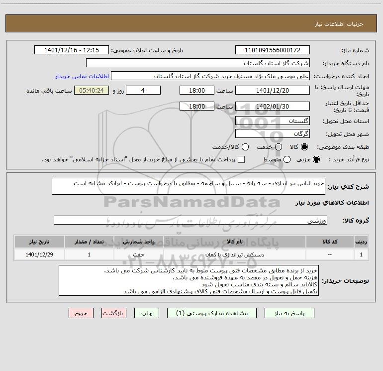Click the خروج exit button

click(81, 313)
